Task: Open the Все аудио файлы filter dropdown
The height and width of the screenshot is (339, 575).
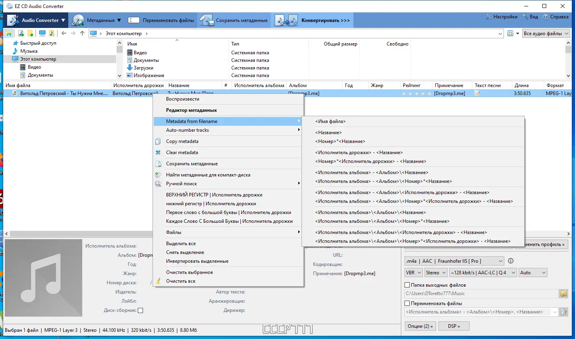Action: pos(546,34)
